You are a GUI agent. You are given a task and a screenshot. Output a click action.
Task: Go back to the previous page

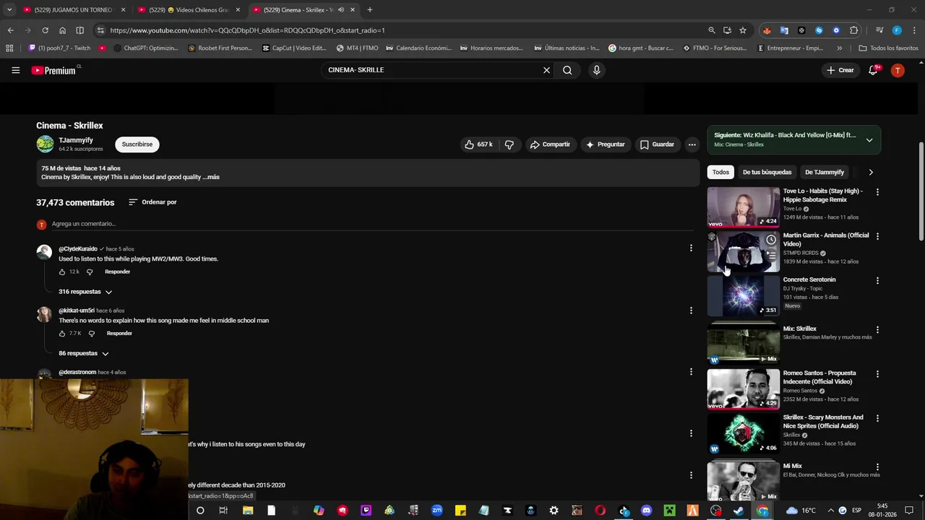click(x=10, y=30)
